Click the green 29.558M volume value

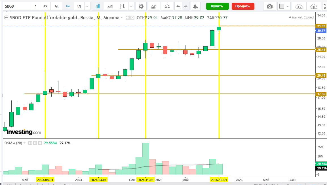click(x=50, y=143)
